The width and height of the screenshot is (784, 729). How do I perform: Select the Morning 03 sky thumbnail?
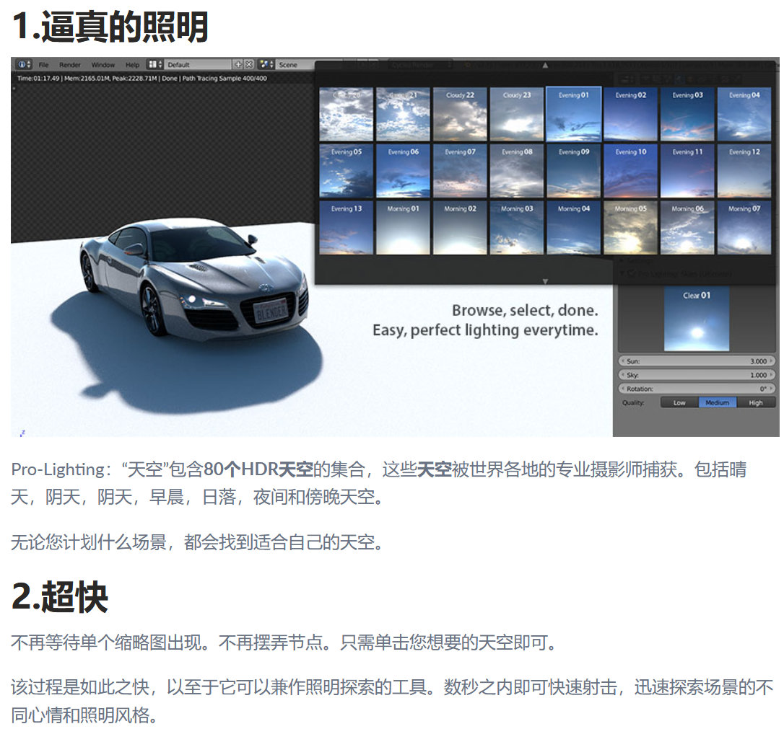tap(516, 228)
